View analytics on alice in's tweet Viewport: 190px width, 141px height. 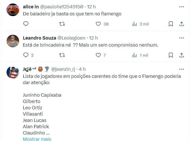(135, 24)
